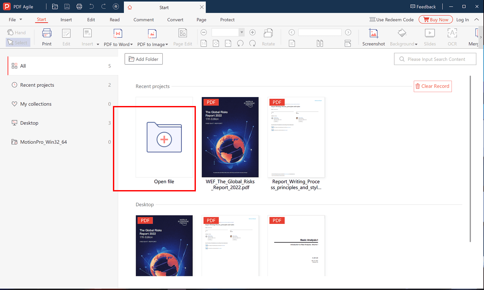Select the Hand tool

(x=17, y=33)
